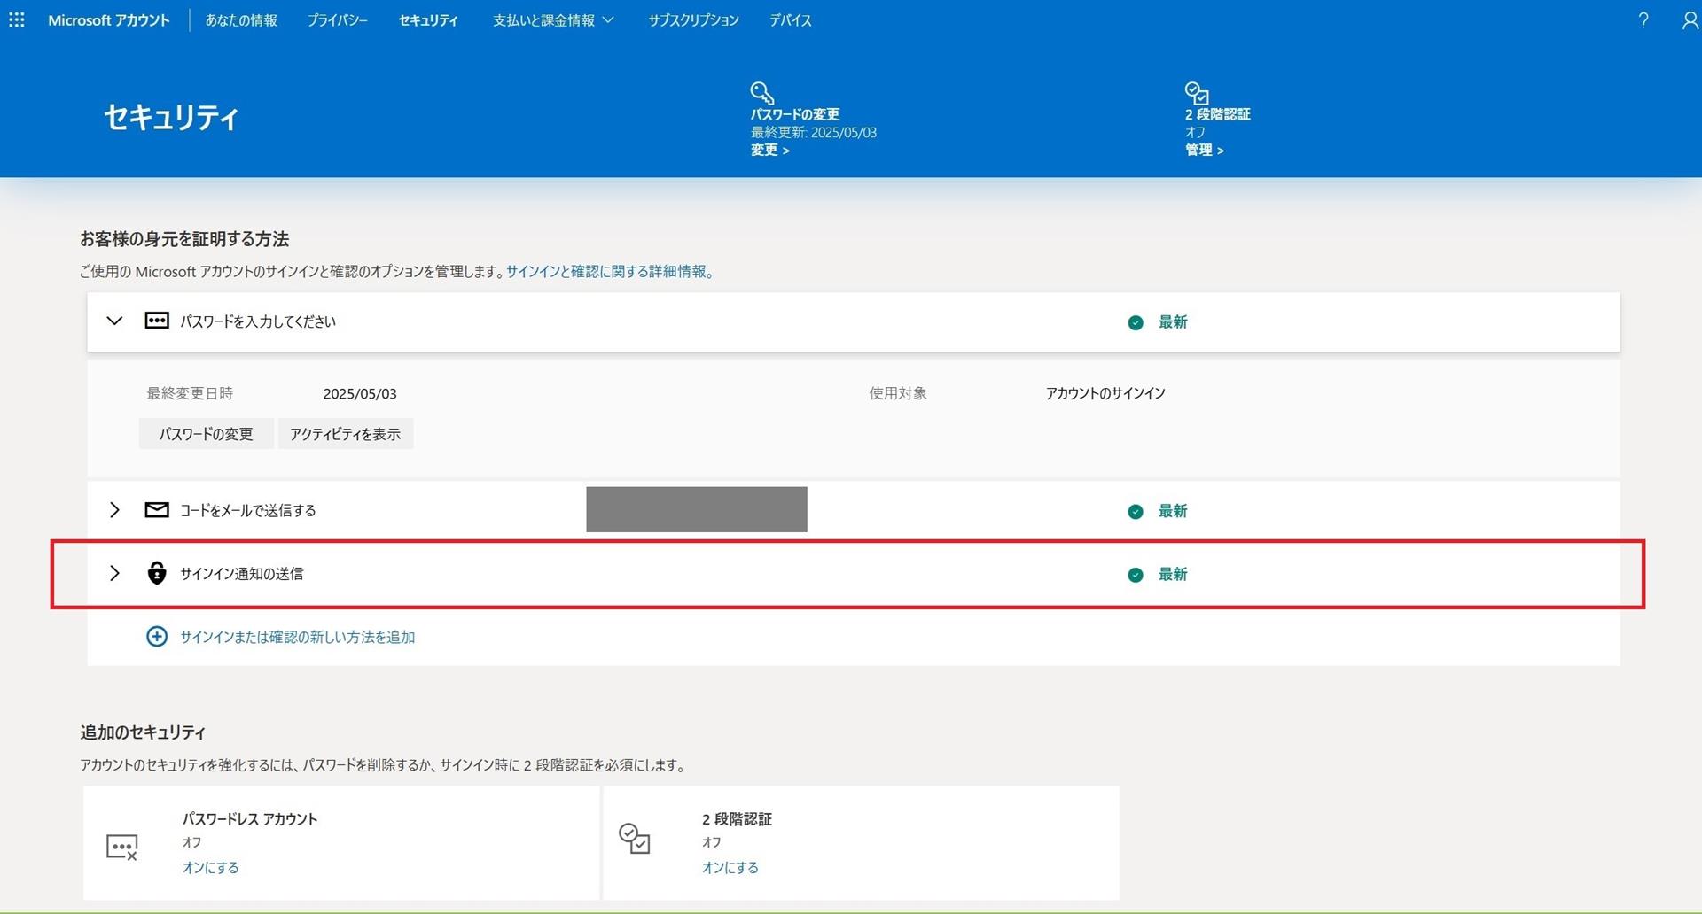
Task: Expand the サインイン通知の送信 section
Action: (x=114, y=573)
